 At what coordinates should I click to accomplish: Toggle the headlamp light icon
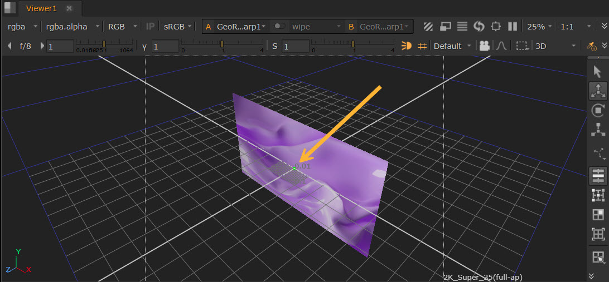pos(407,46)
